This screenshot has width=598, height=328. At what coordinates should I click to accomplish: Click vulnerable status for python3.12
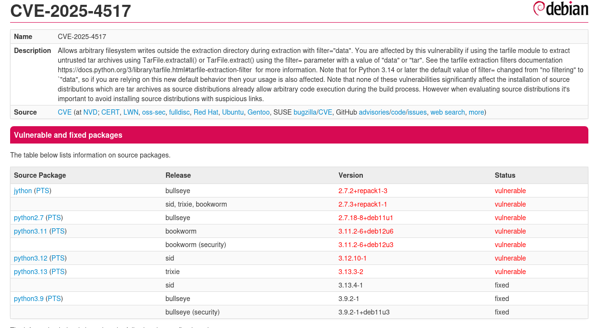[x=510, y=258]
